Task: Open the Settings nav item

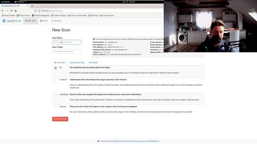Action: 56,21
